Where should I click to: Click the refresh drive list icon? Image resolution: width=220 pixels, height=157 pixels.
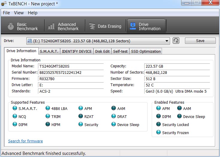(176, 41)
